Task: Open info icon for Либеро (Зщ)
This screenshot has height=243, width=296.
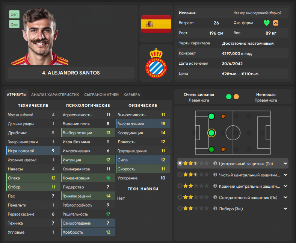Action: 215,208
